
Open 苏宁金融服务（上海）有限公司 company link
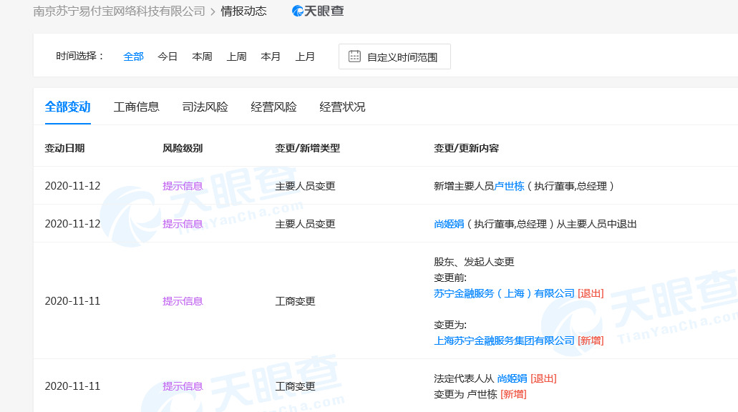(504, 293)
